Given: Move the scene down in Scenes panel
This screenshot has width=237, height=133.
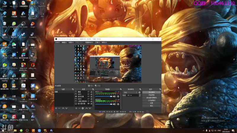Looking at the screenshot, I should pyautogui.click(x=66, y=108).
